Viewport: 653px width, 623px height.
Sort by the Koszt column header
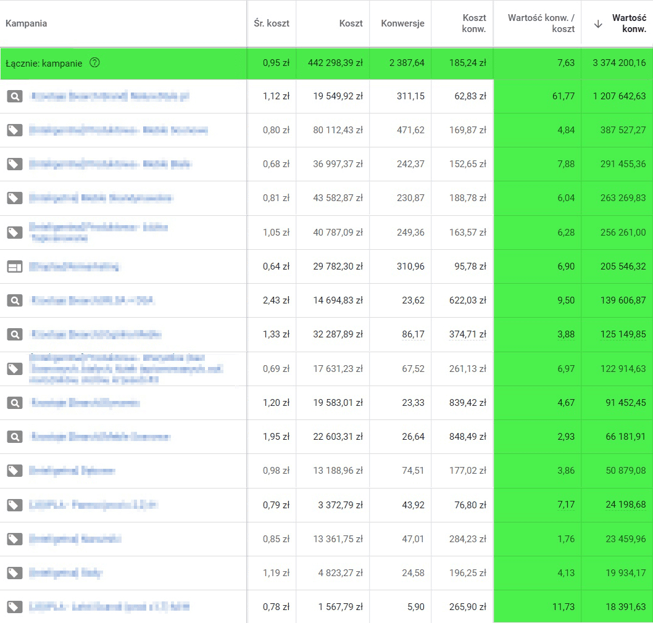[351, 23]
